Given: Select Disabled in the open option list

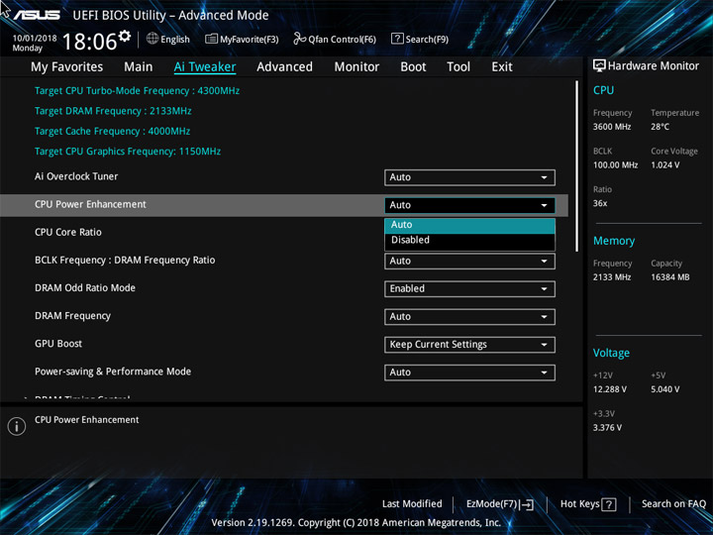Looking at the screenshot, I should [469, 240].
